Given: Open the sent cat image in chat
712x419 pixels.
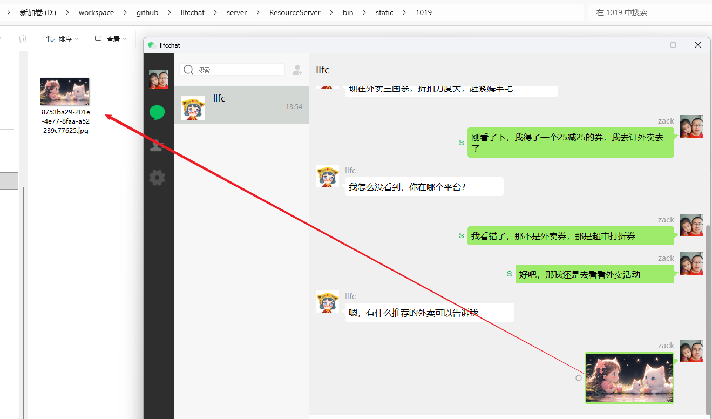Looking at the screenshot, I should click(629, 378).
